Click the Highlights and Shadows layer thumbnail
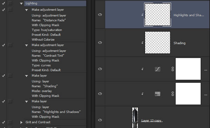 pyautogui.click(x=157, y=15)
